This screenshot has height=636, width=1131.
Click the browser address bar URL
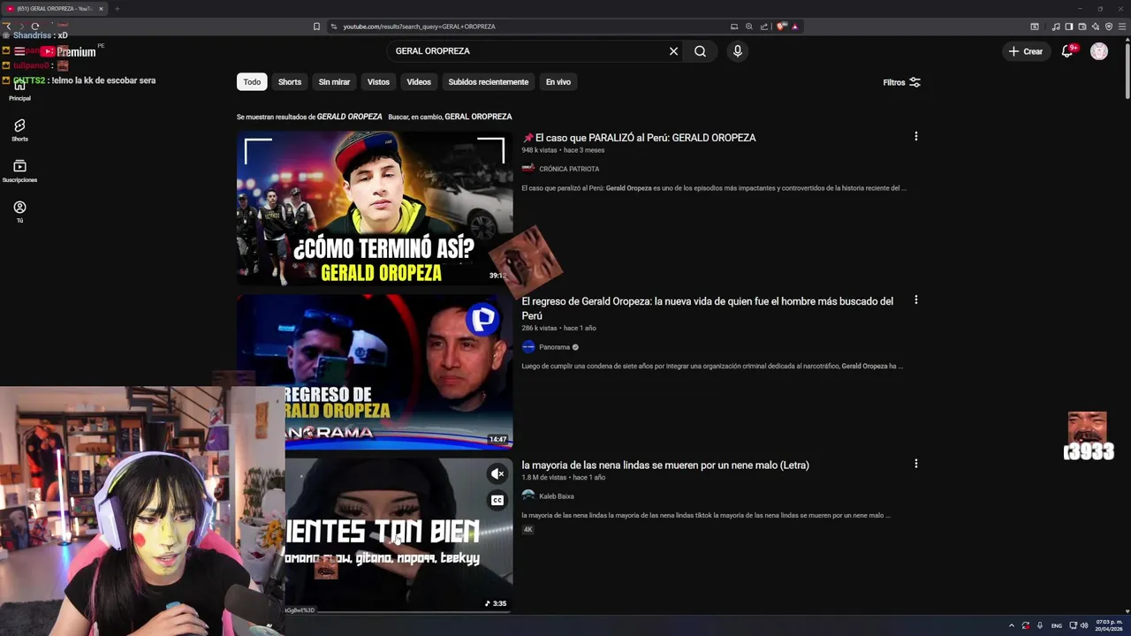(419, 26)
